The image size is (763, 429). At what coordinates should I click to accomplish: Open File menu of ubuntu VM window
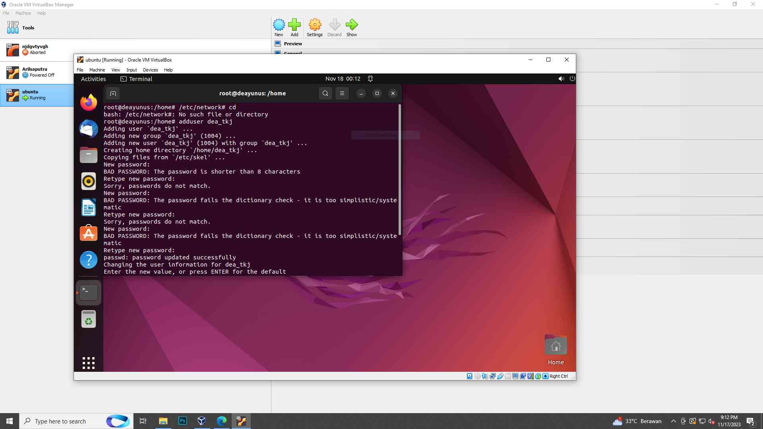tap(80, 70)
